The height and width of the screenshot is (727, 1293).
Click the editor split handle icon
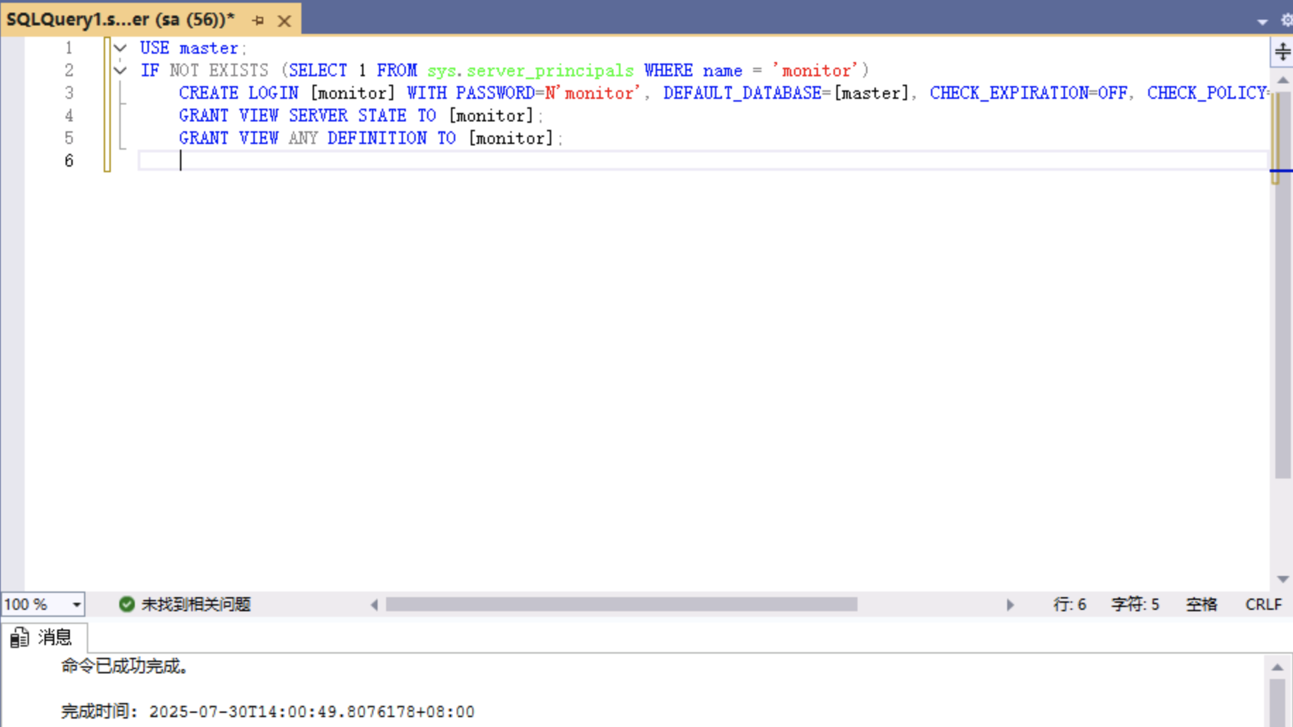pyautogui.click(x=1282, y=52)
